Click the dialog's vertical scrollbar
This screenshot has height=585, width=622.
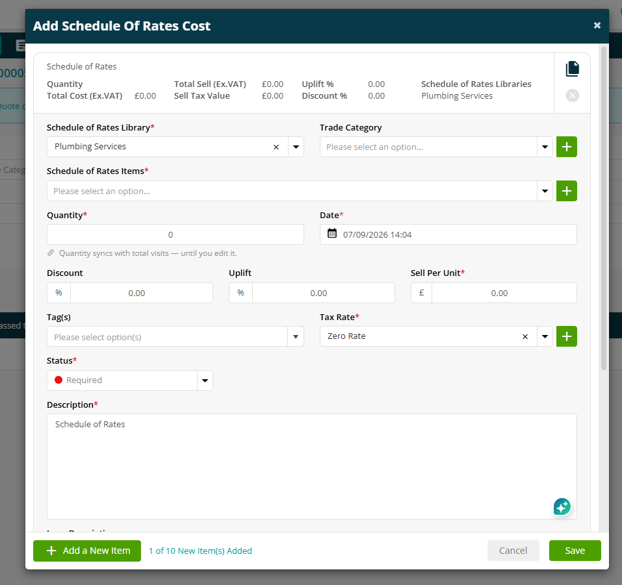[x=604, y=208]
